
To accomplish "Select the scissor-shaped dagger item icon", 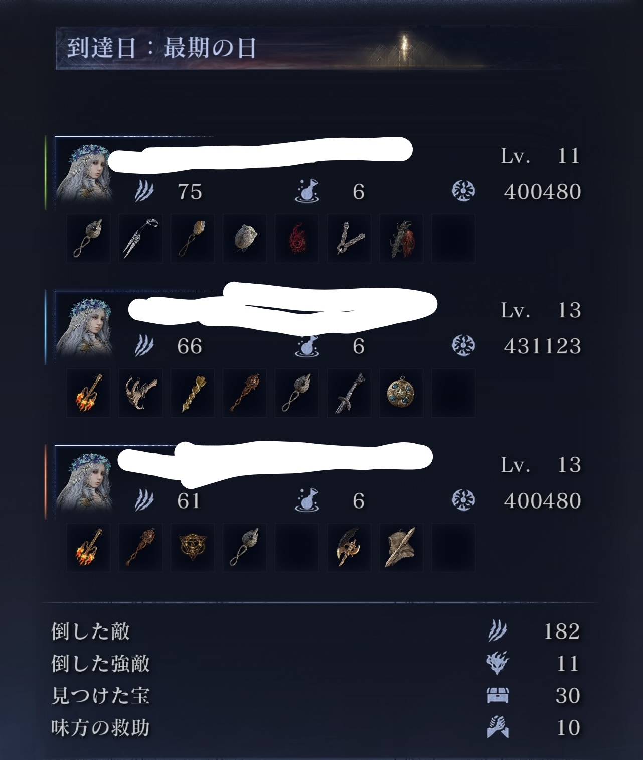I will point(140,238).
